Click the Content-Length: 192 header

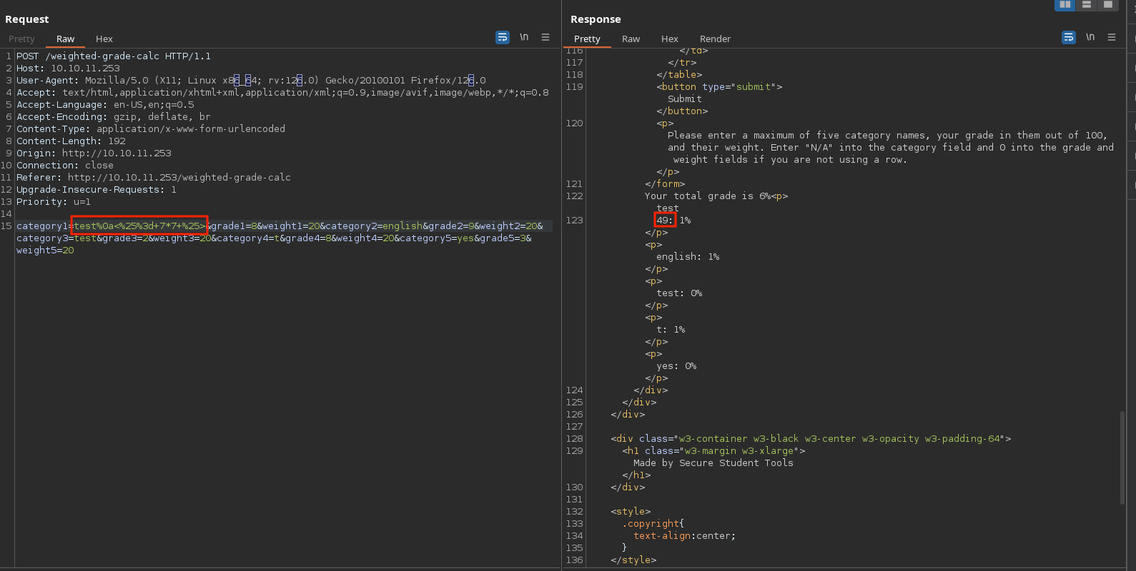[x=71, y=141]
